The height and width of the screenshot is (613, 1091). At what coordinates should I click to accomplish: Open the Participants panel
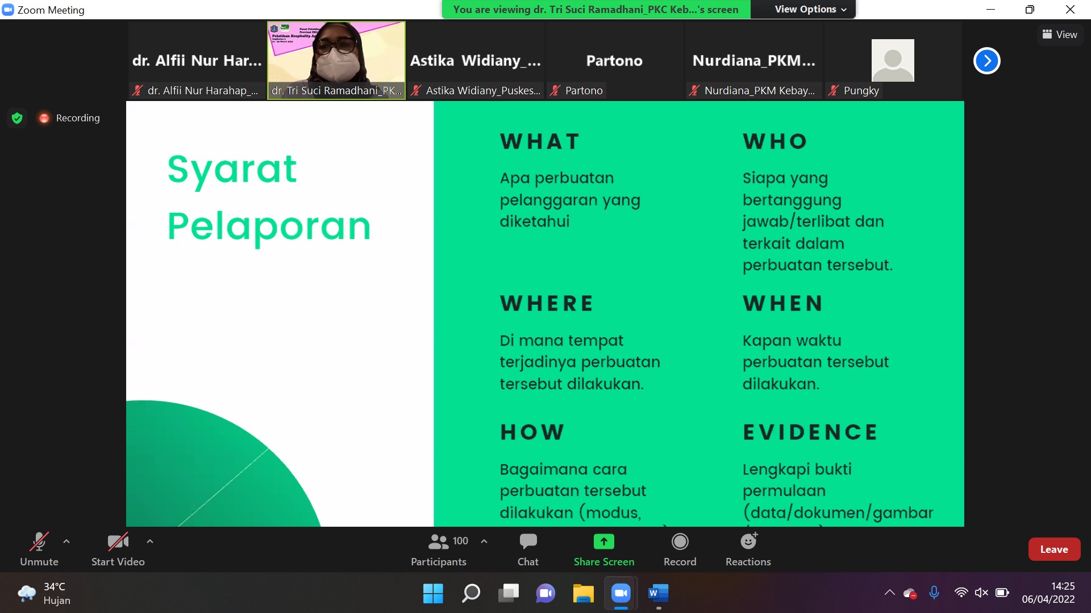click(x=439, y=549)
